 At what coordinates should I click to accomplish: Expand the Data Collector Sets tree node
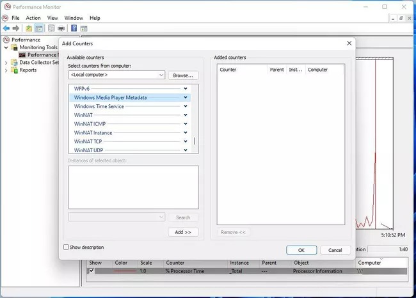[x=6, y=63]
